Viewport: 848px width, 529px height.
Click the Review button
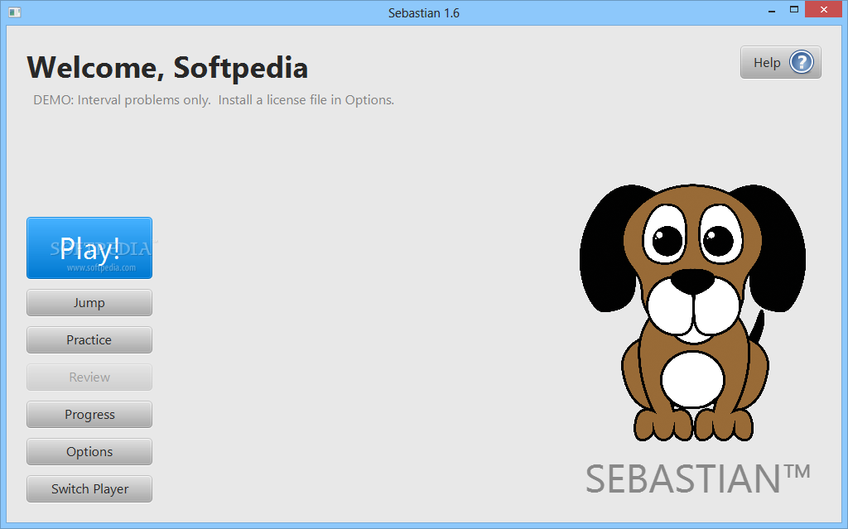coord(89,378)
